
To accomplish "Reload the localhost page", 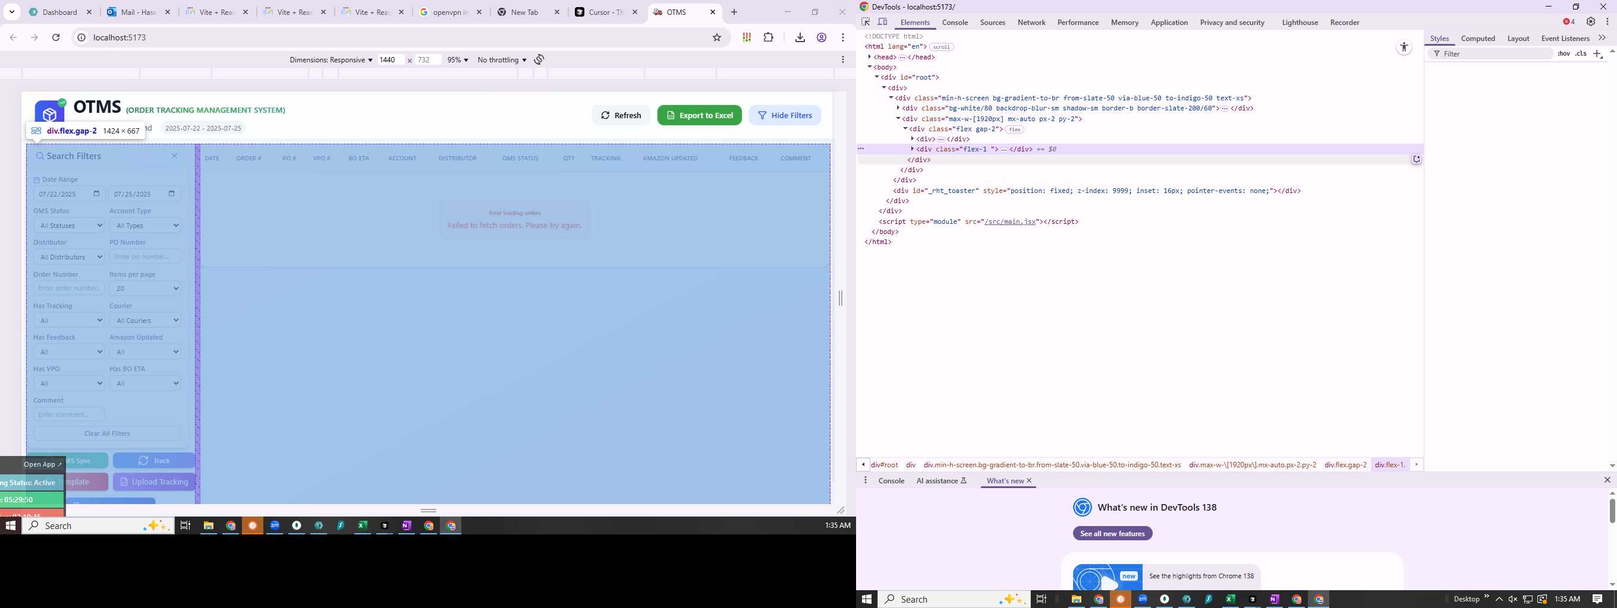I will pos(56,37).
